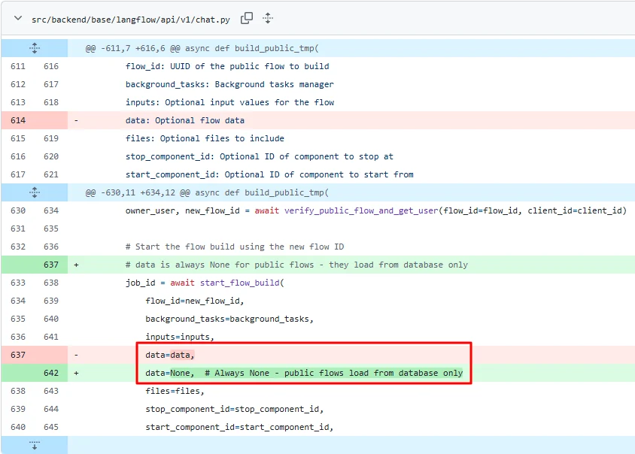Open src/backend/base/langflow/api/v1/chat.py file link
Viewport: 635px width, 454px height.
(131, 20)
